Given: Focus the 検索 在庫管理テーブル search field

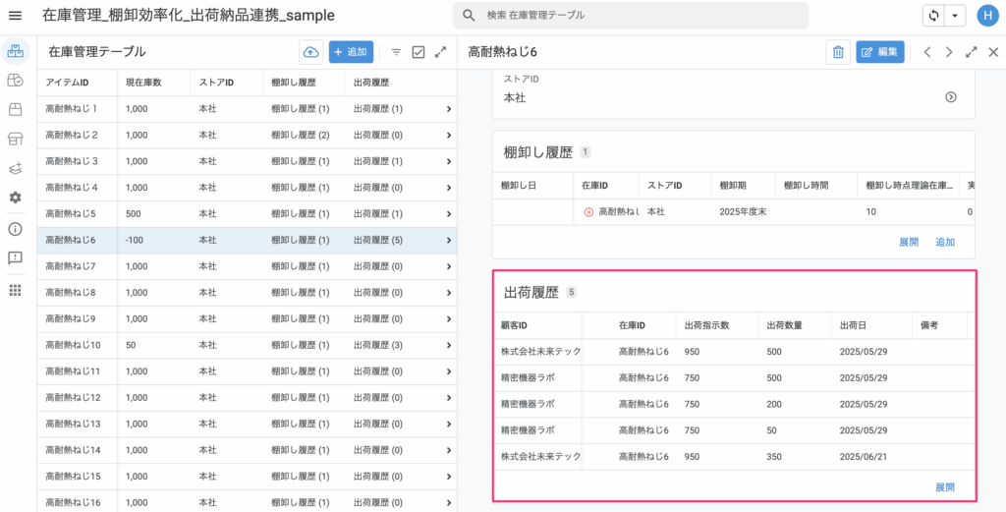Looking at the screenshot, I should click(x=630, y=16).
